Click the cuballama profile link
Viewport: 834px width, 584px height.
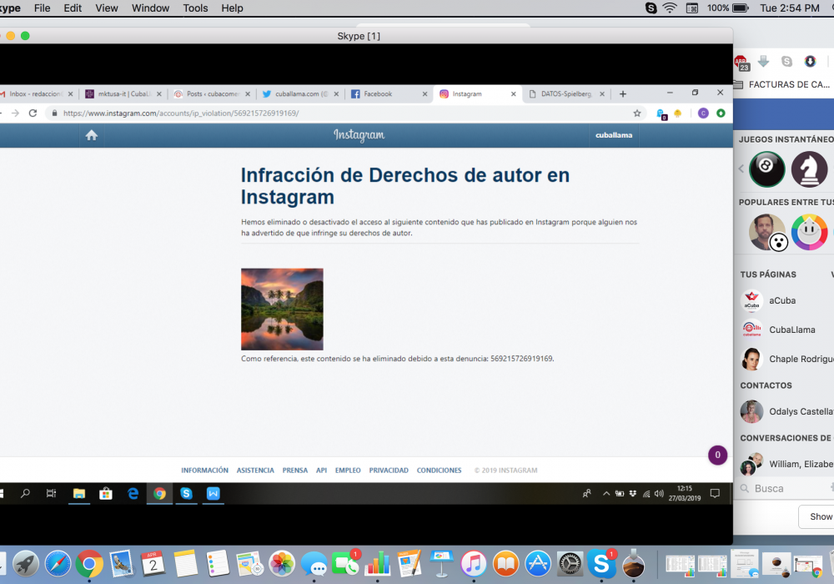(x=613, y=135)
